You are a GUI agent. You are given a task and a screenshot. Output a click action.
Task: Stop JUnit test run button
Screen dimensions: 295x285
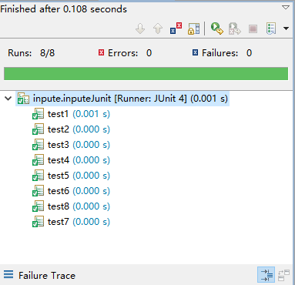point(253,28)
